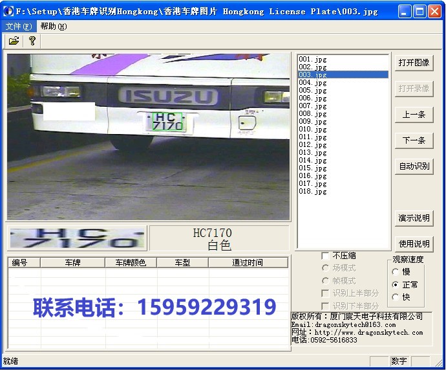The width and height of the screenshot is (446, 371).
Task: Click the website http://www.dragonskytech.com text
Action: click(368, 333)
